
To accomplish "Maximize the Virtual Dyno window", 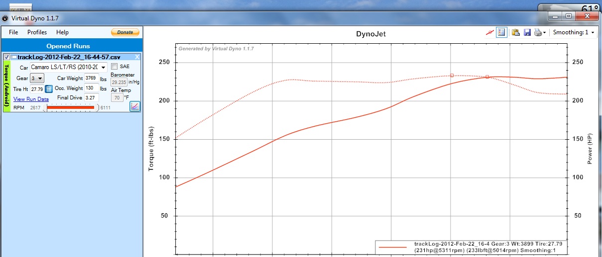I will coord(569,16).
